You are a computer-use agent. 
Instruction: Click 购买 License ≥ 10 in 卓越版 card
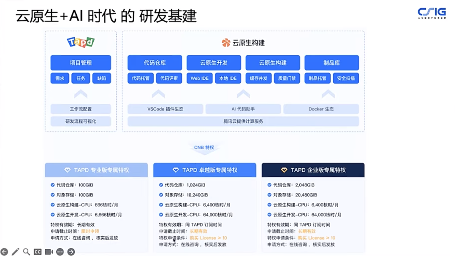pyautogui.click(x=209, y=238)
